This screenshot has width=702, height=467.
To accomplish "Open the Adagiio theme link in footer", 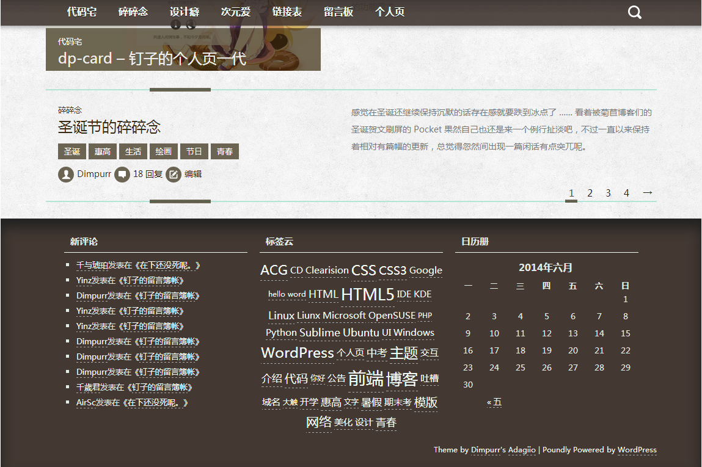I will [522, 450].
